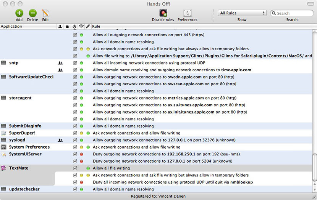Select the storeagent application name
This screenshot has height=200, width=317.
pyautogui.click(x=20, y=98)
